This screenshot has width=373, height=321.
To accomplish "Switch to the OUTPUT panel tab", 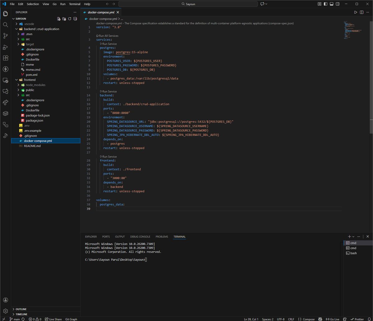I will 120,237.
